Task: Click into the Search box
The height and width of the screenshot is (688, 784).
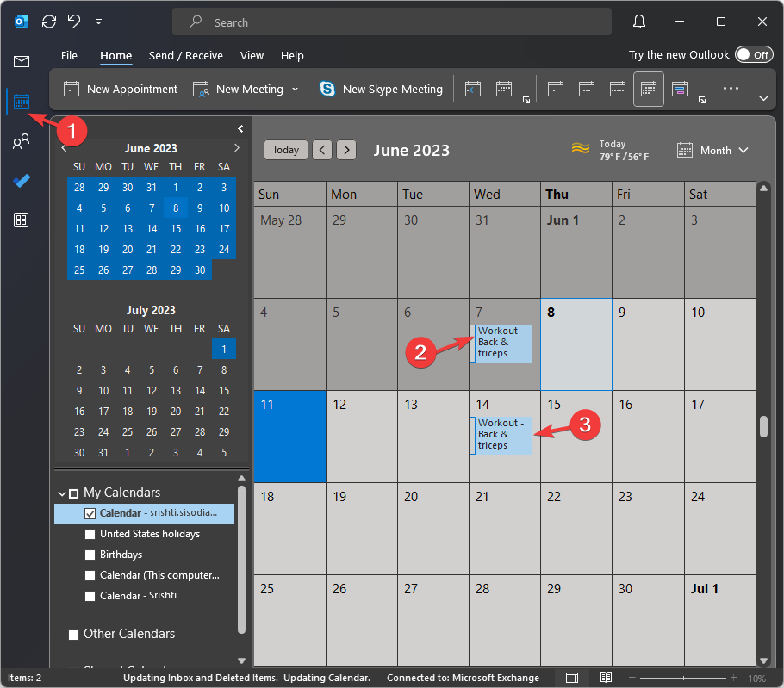Action: point(392,22)
